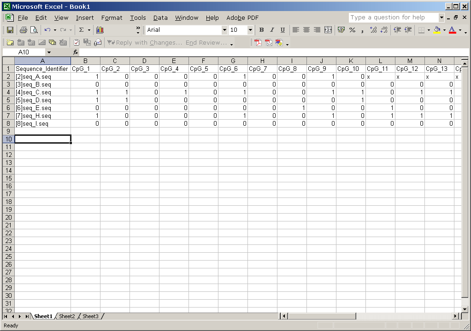
Task: Open the Fill Color dropdown arrow
Action: coord(445,30)
